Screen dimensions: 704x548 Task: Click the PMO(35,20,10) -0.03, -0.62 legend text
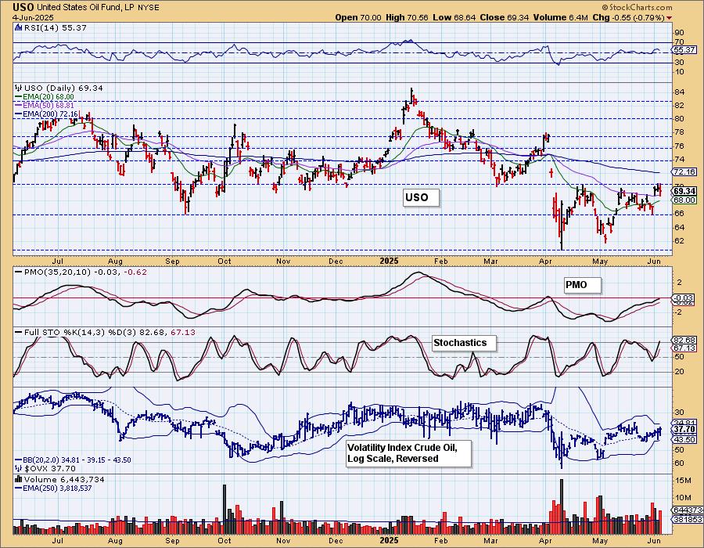pos(85,272)
